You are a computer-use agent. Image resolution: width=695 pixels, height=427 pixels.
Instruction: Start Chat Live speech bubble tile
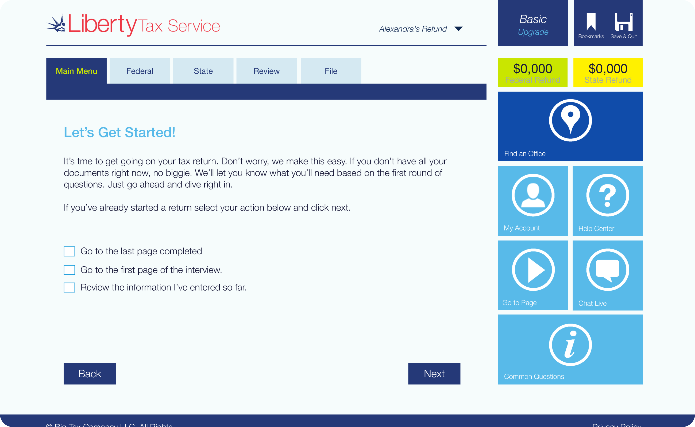pos(608,275)
